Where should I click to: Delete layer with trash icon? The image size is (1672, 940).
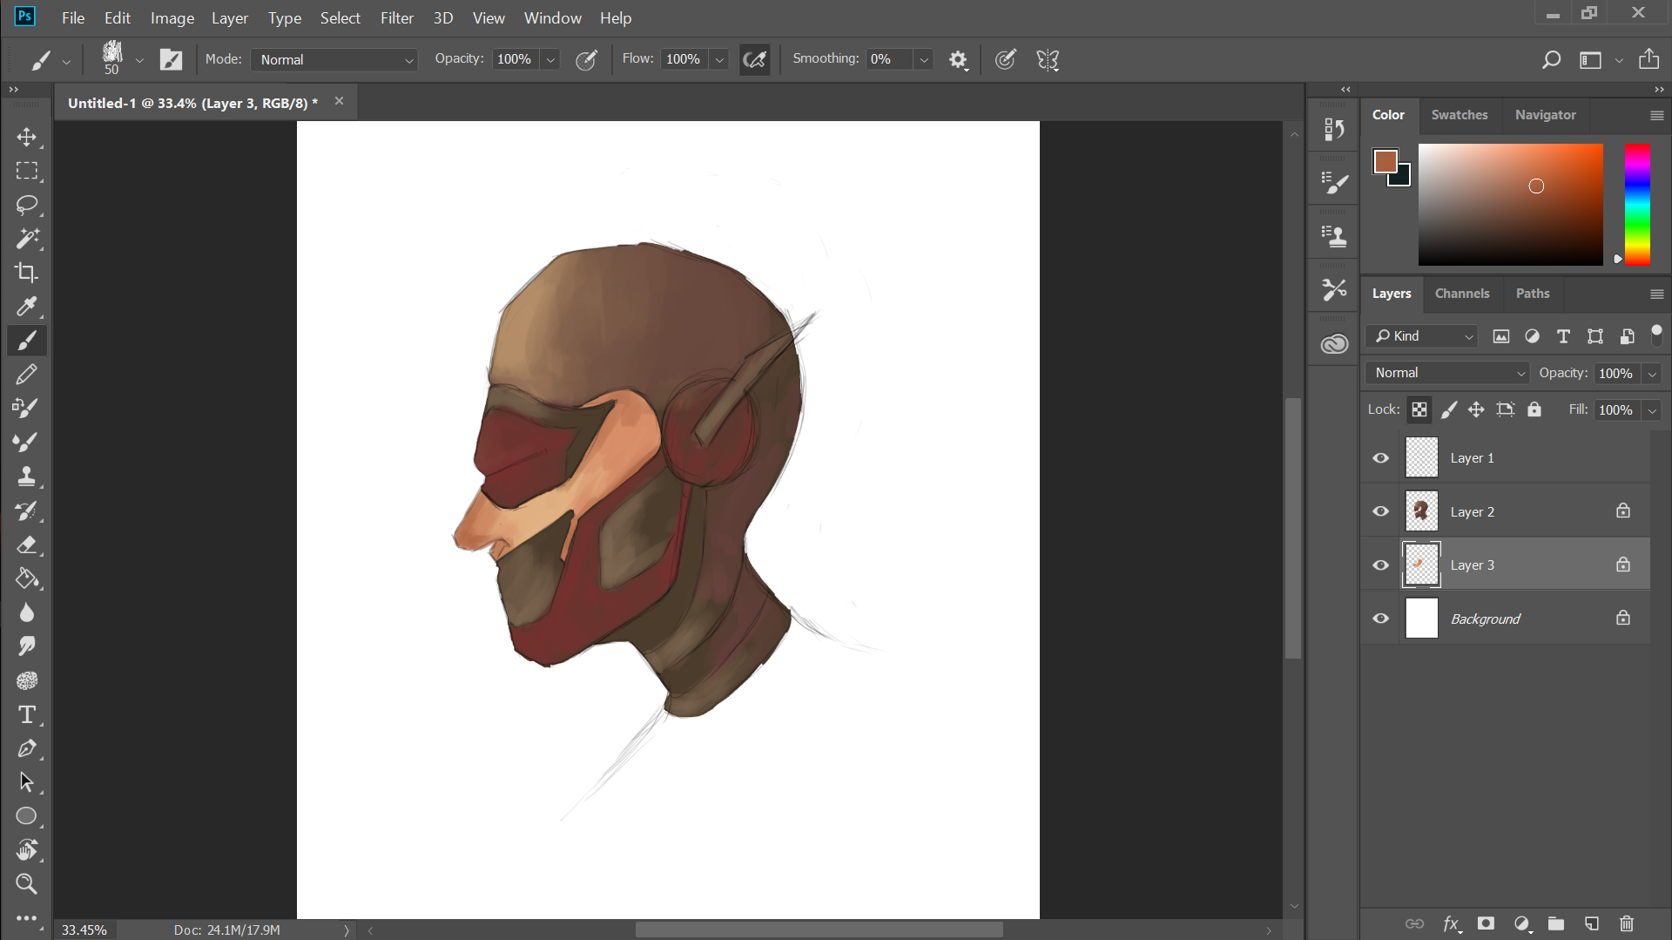1627,923
